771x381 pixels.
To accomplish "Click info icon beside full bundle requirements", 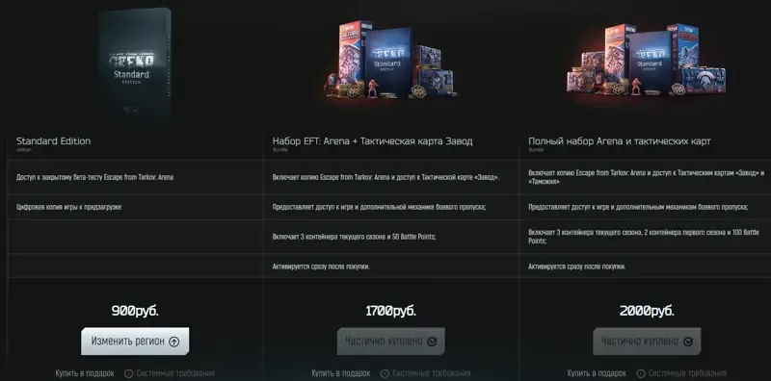I will point(641,373).
